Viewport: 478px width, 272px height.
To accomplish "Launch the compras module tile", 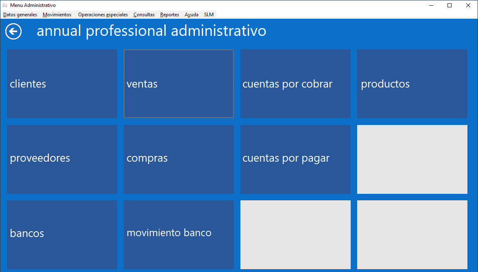I will (179, 159).
